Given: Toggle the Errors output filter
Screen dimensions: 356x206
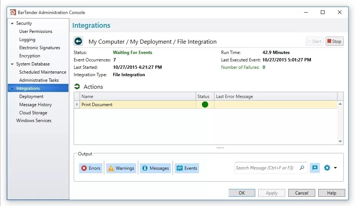Looking at the screenshot, I should pos(91,168).
